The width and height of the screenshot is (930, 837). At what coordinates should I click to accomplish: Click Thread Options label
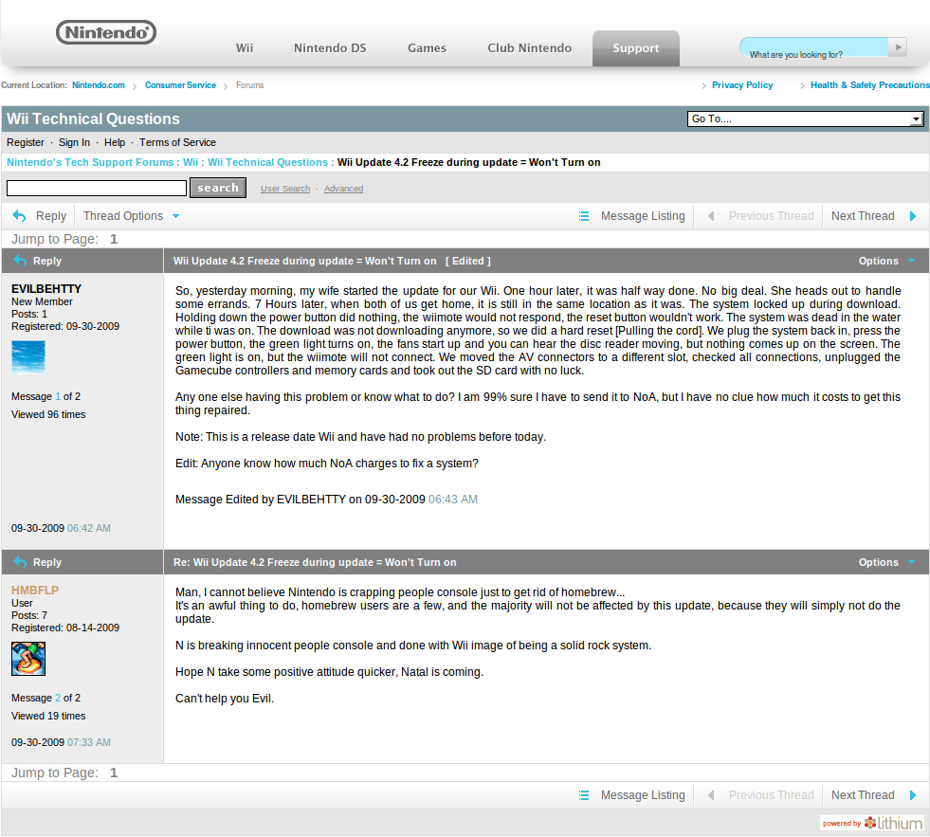pos(123,216)
